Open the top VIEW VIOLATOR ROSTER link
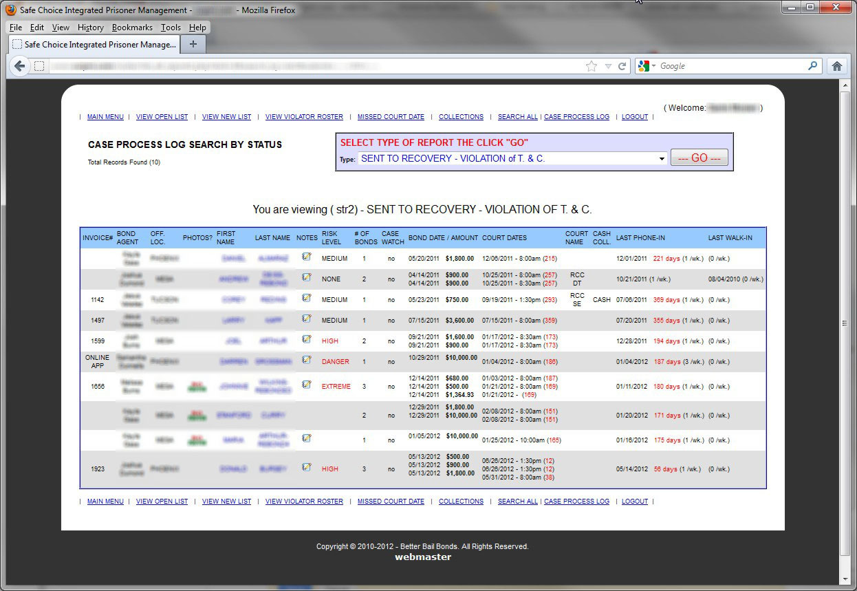This screenshot has width=857, height=591. pos(304,117)
